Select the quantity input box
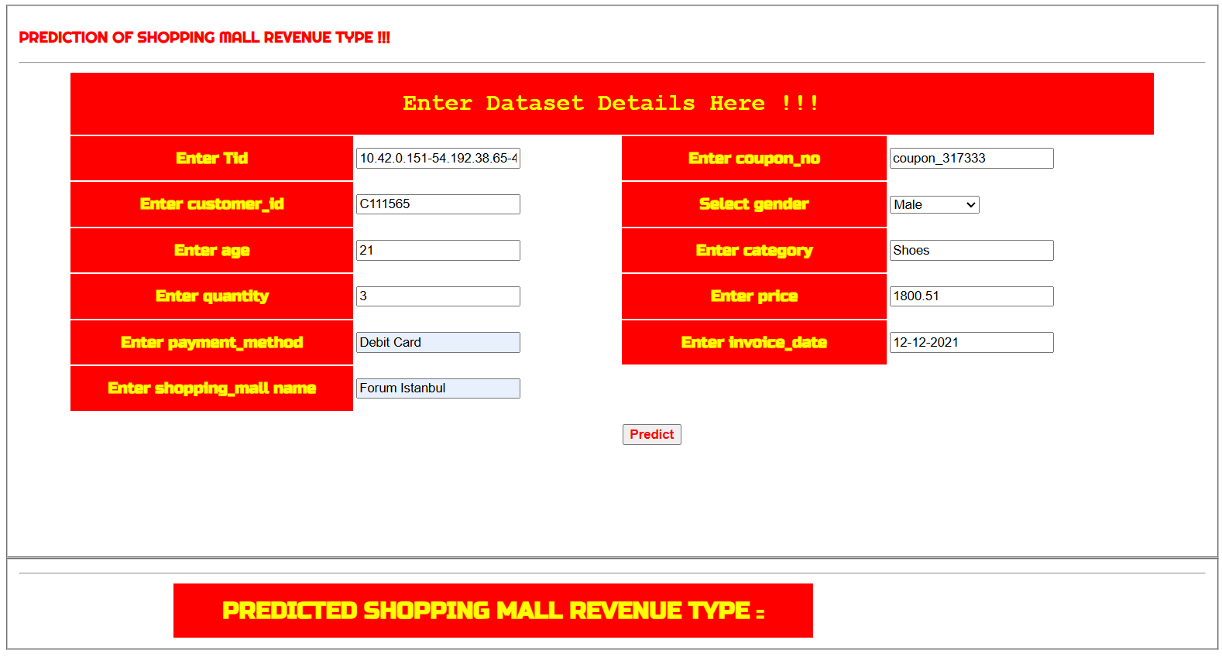Screen dimensions: 1222x657 click(438, 296)
